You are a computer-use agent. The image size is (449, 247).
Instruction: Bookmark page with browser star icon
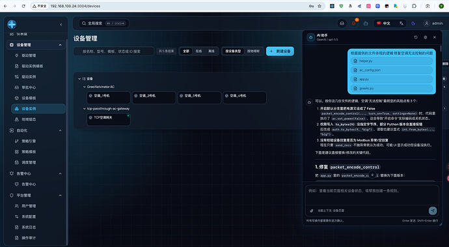[320, 6]
